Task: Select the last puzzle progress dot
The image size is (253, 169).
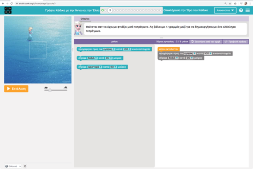Action: tap(160, 10)
